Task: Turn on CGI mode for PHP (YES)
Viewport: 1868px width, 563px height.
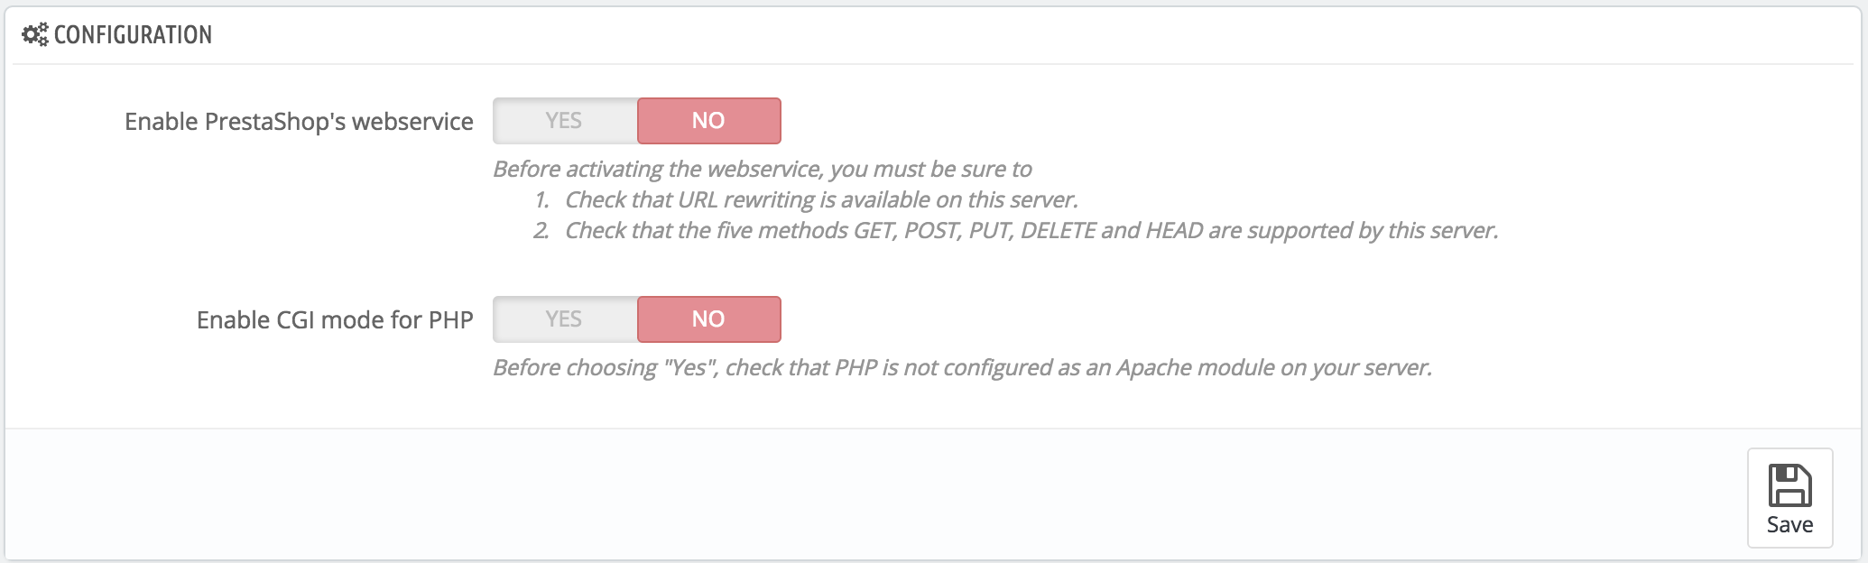Action: pos(565,319)
